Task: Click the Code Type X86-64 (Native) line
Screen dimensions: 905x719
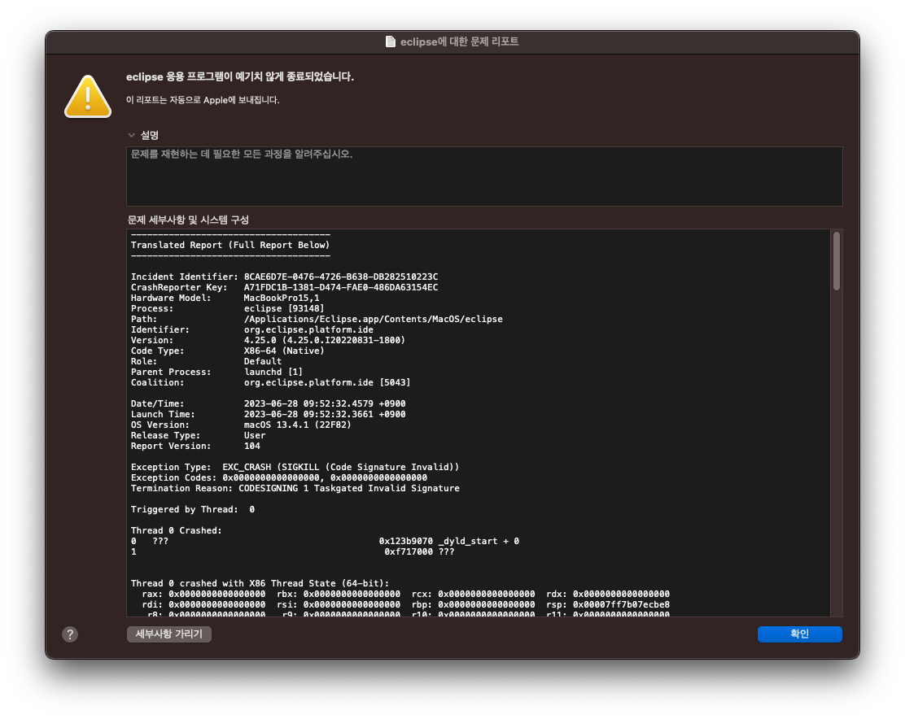Action: tap(227, 351)
